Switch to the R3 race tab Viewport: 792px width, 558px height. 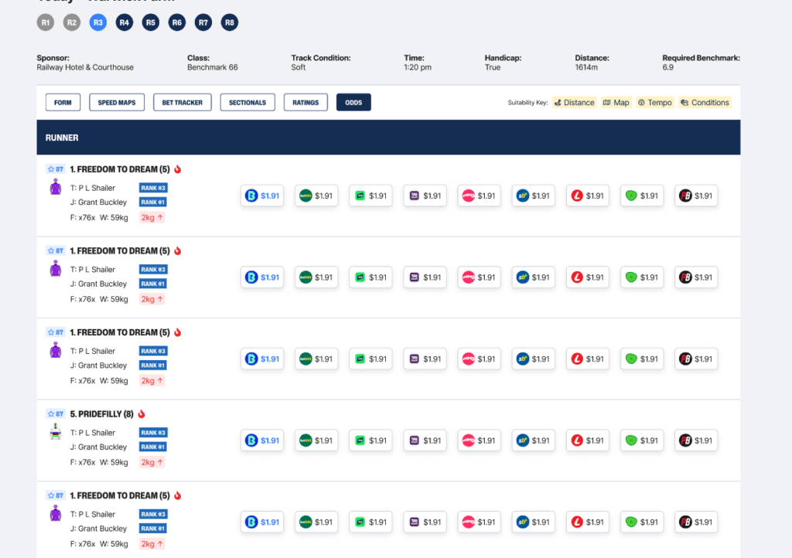tap(98, 23)
